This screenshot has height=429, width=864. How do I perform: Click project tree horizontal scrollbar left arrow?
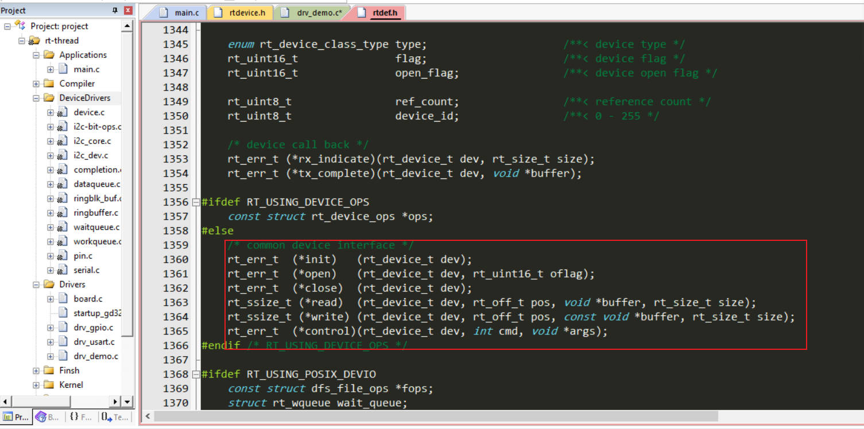point(5,402)
